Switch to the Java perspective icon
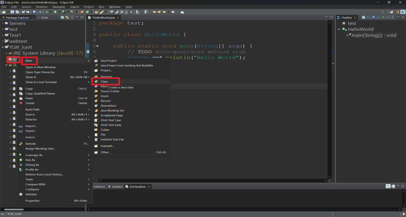 click(403, 12)
